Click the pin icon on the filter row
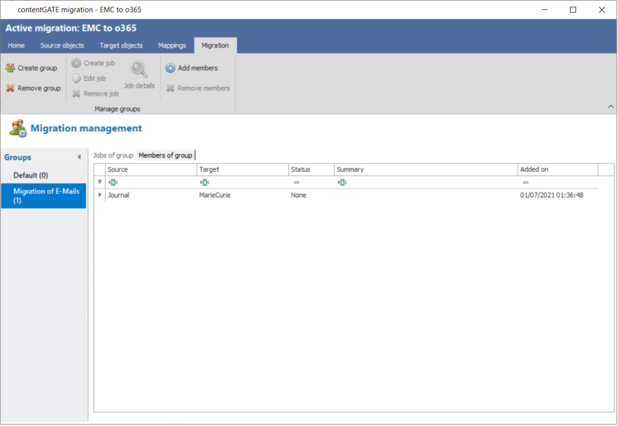The width and height of the screenshot is (618, 426). coord(98,182)
